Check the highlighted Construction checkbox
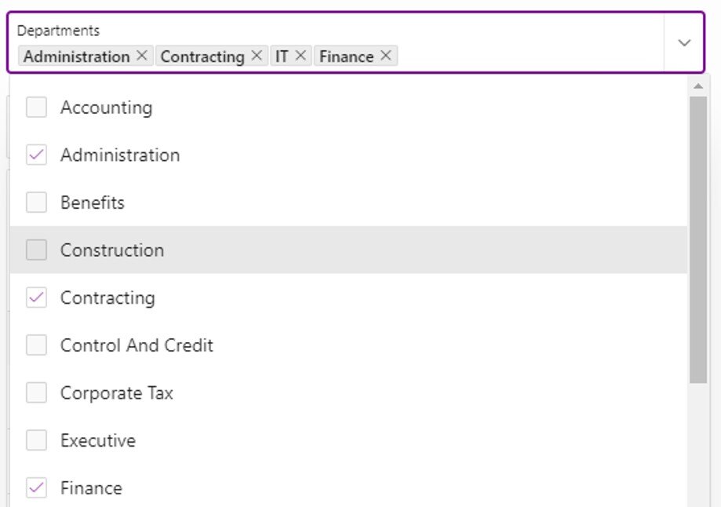The height and width of the screenshot is (507, 721). click(x=36, y=250)
